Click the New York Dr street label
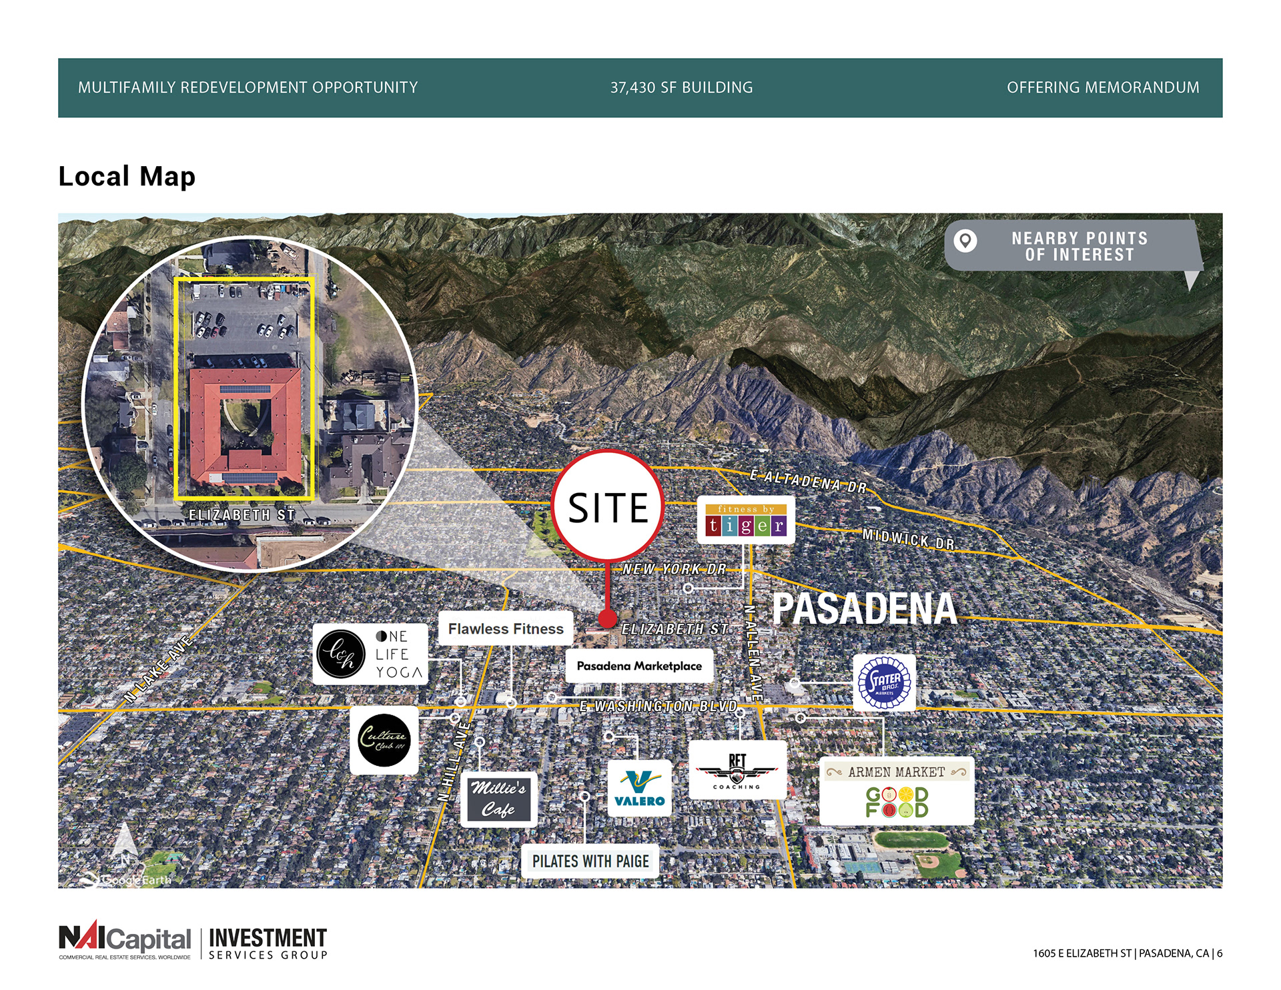1281x990 pixels. [x=674, y=569]
